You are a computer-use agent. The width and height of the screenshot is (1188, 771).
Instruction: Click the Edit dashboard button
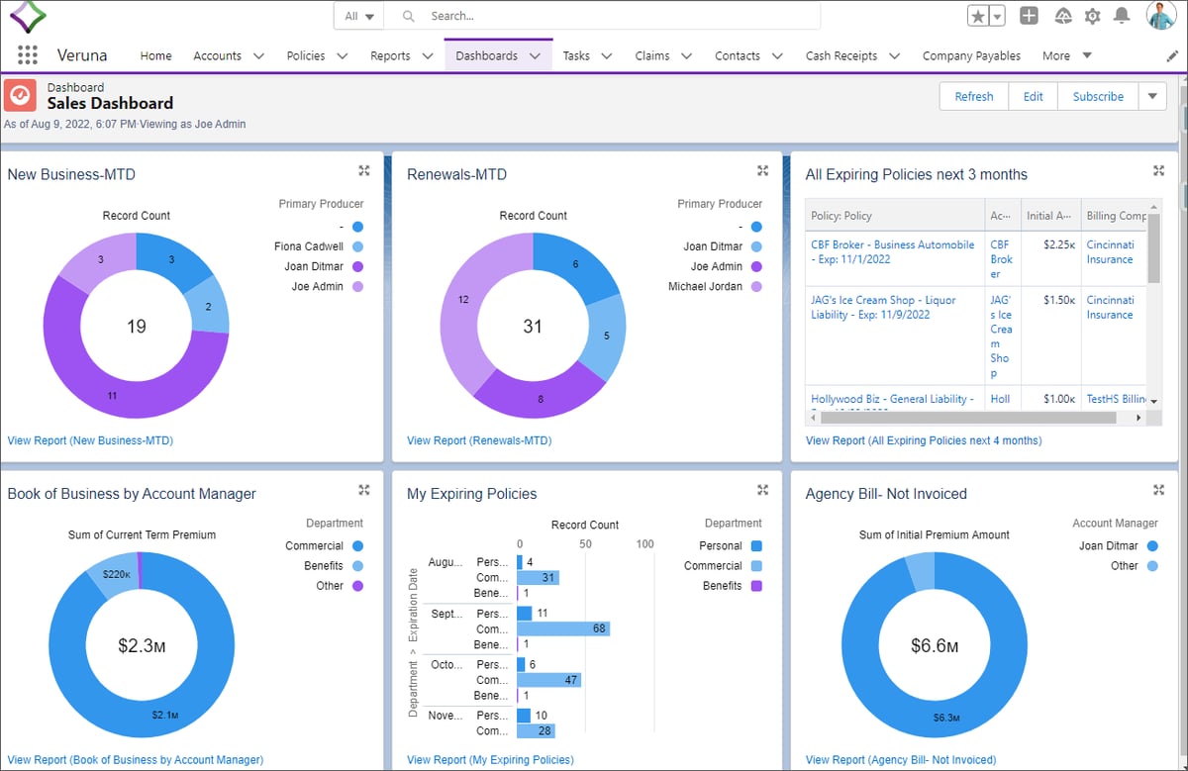1034,96
